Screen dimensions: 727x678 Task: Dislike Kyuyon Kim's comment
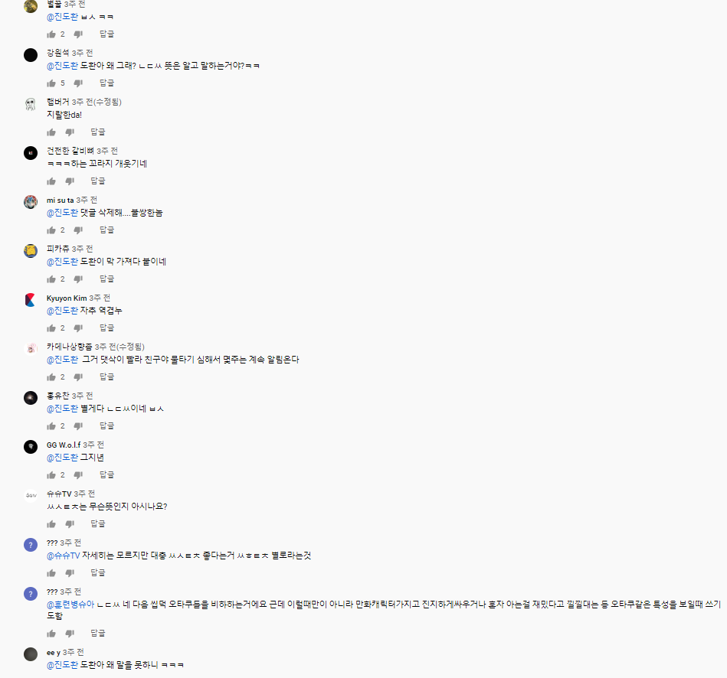point(78,328)
